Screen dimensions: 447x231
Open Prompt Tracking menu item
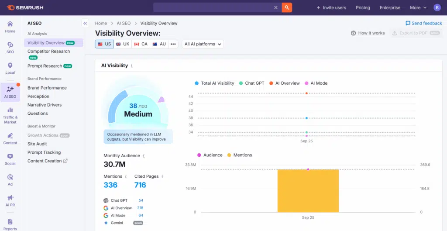(x=44, y=152)
